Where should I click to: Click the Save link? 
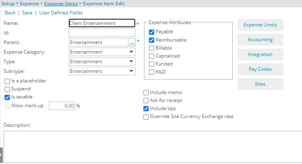pos(27,13)
